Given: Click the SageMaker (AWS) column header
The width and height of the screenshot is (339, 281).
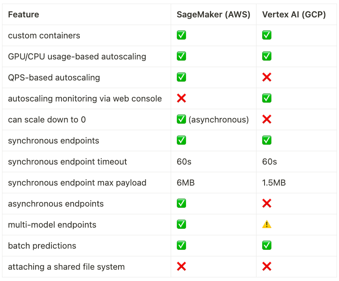Looking at the screenshot, I should pyautogui.click(x=213, y=15).
